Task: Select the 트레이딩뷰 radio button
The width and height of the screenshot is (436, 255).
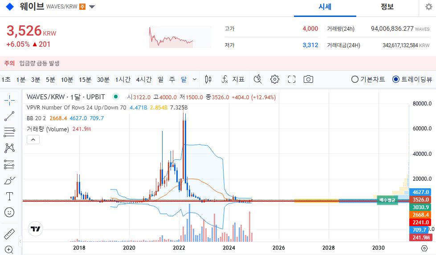Action: click(396, 80)
